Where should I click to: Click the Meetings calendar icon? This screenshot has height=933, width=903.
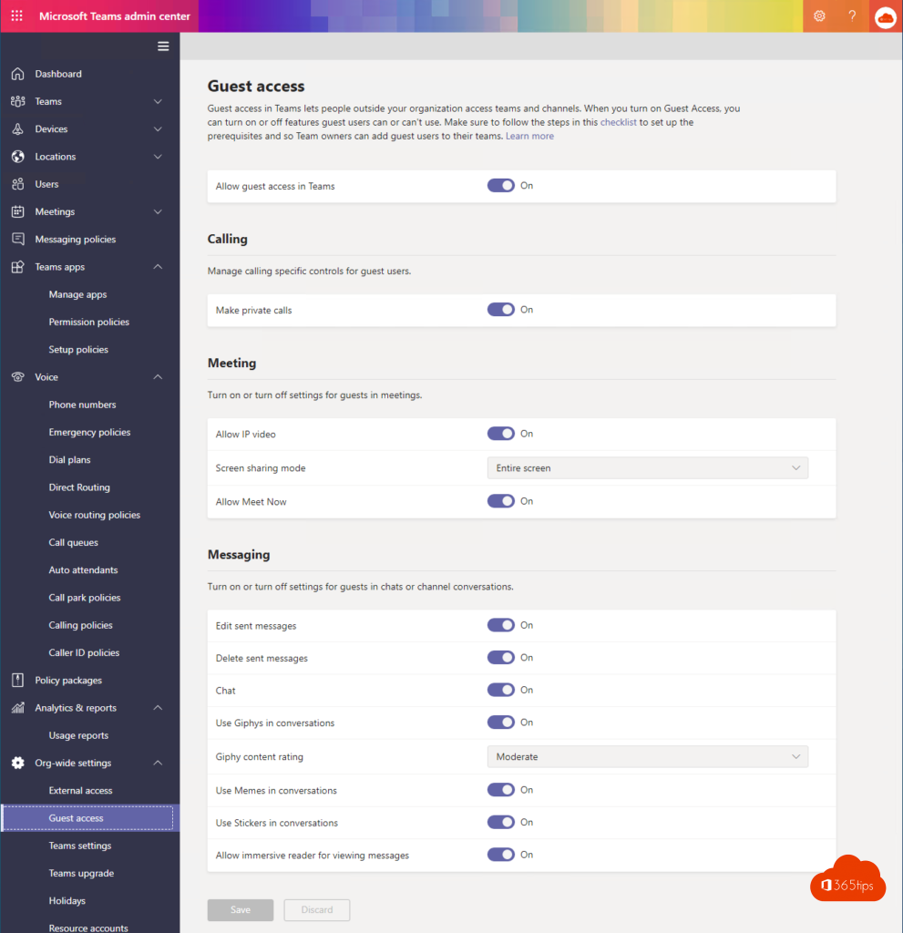(18, 211)
